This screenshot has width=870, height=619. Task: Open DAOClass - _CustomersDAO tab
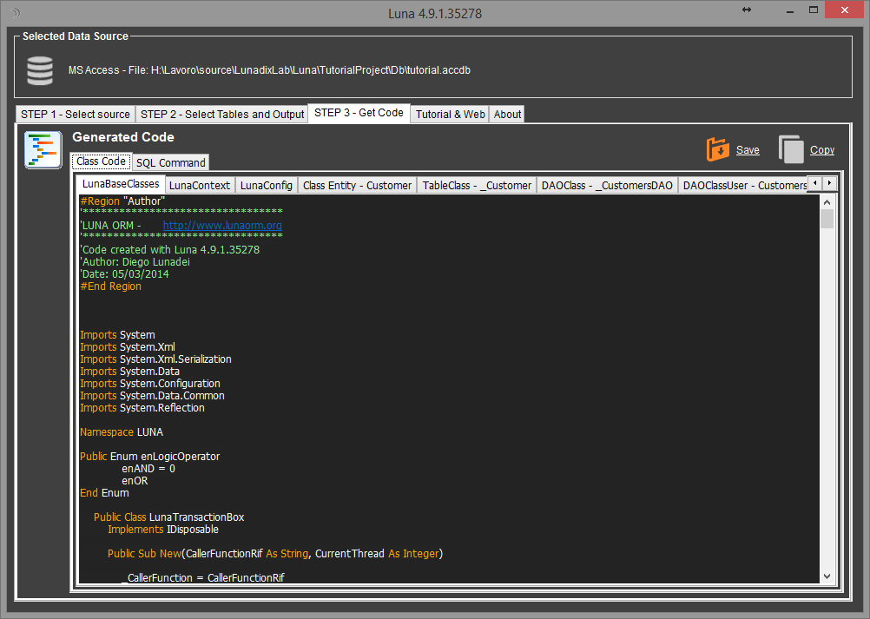click(607, 185)
